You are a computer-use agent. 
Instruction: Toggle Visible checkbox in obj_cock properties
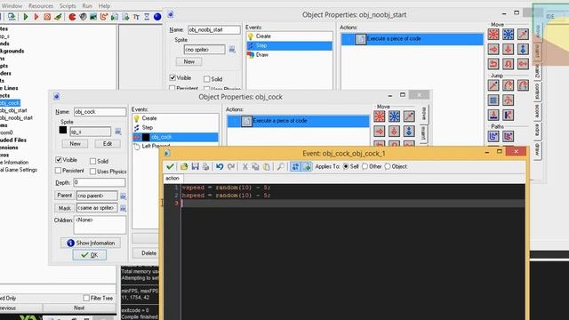pyautogui.click(x=59, y=160)
